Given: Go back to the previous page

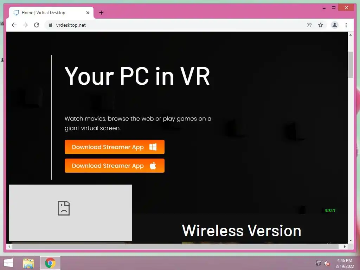Looking at the screenshot, I should coord(14,25).
